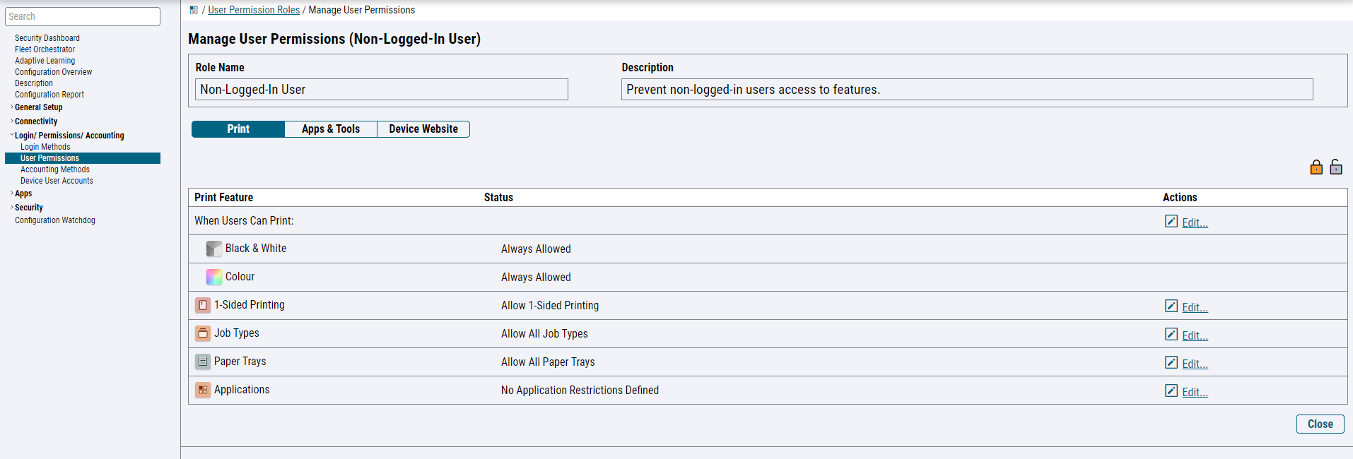Click the home icon in breadcrumb

[x=194, y=10]
